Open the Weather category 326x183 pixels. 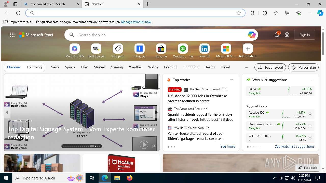coord(135,67)
